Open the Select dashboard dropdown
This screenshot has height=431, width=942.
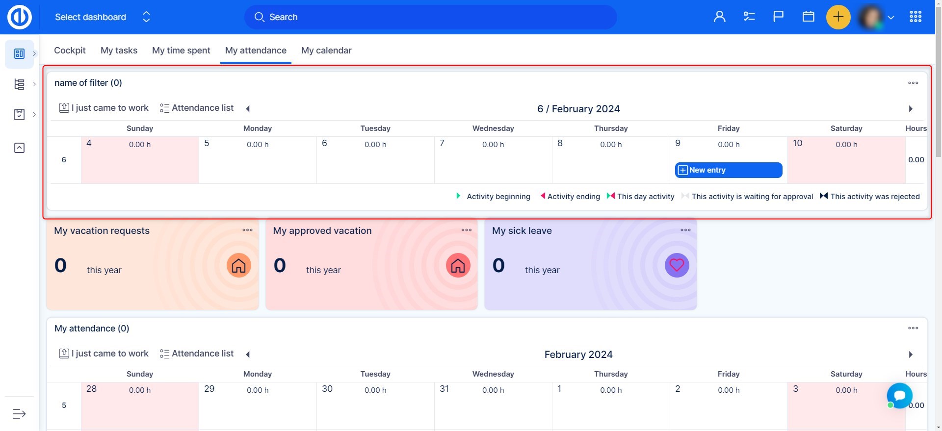pos(102,17)
